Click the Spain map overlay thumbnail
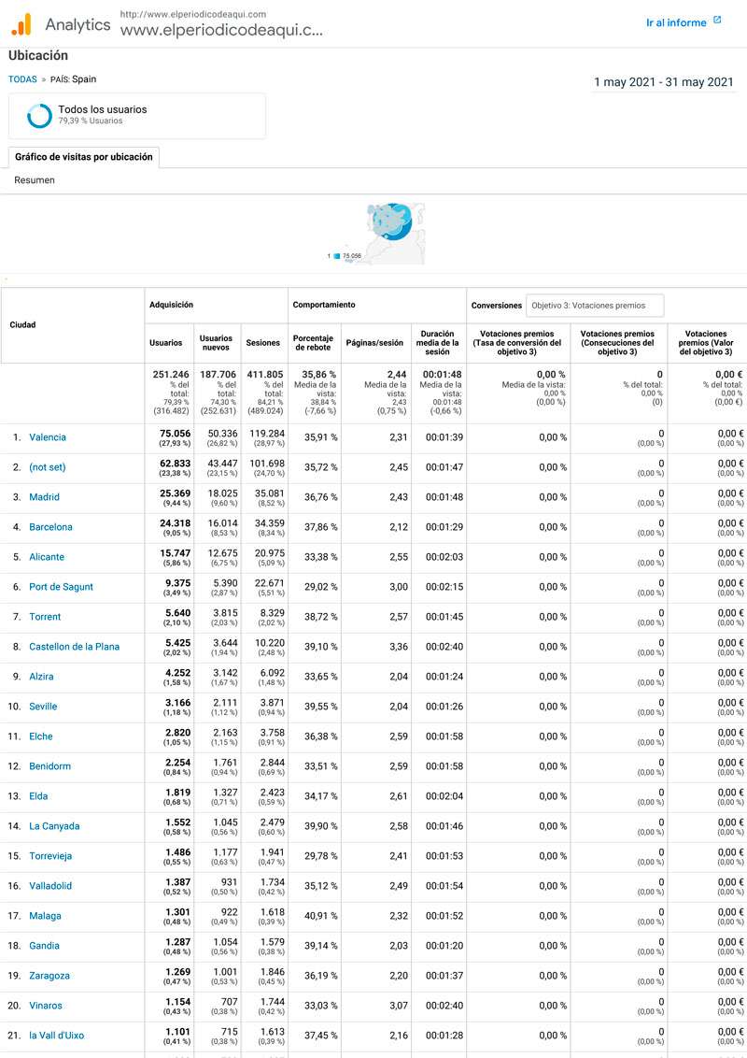 coord(397,233)
